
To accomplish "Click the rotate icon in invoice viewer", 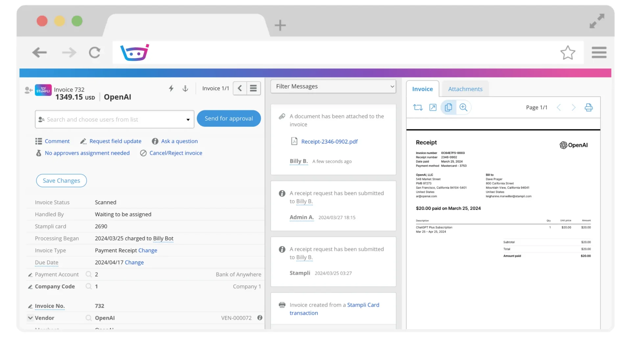I will (418, 108).
